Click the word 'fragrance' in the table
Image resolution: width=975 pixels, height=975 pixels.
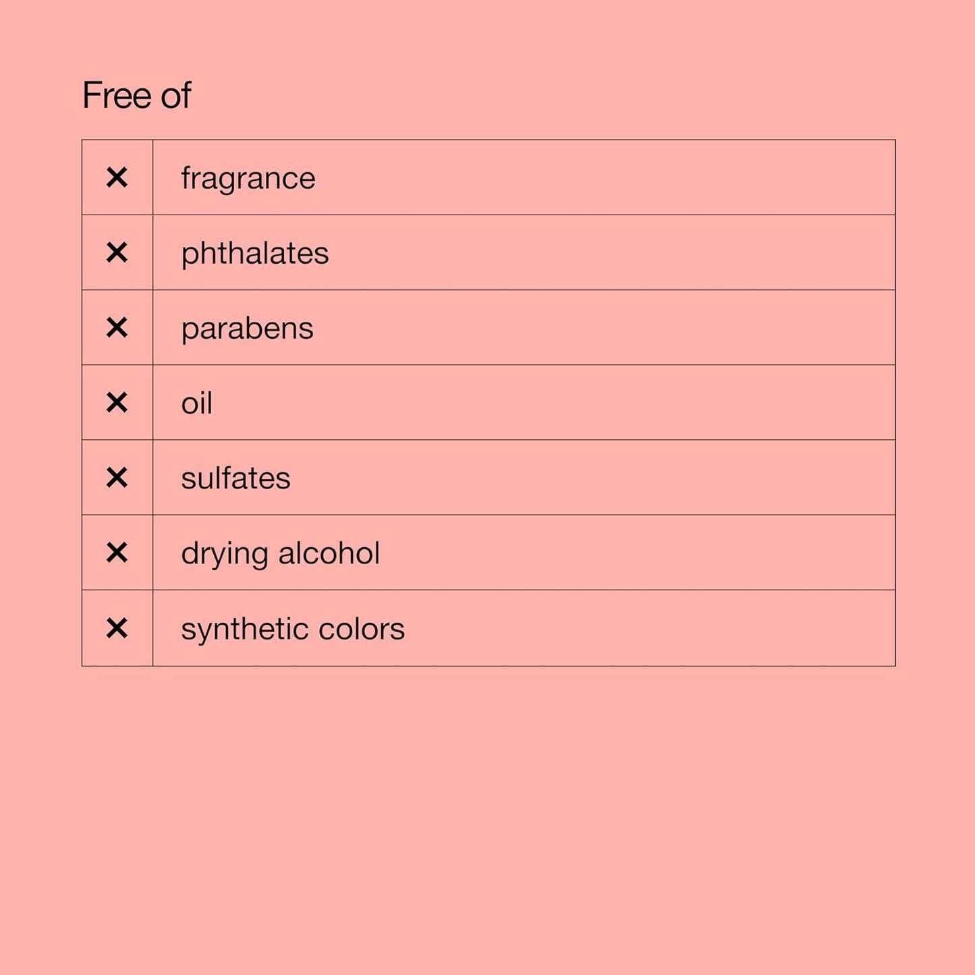tap(248, 179)
